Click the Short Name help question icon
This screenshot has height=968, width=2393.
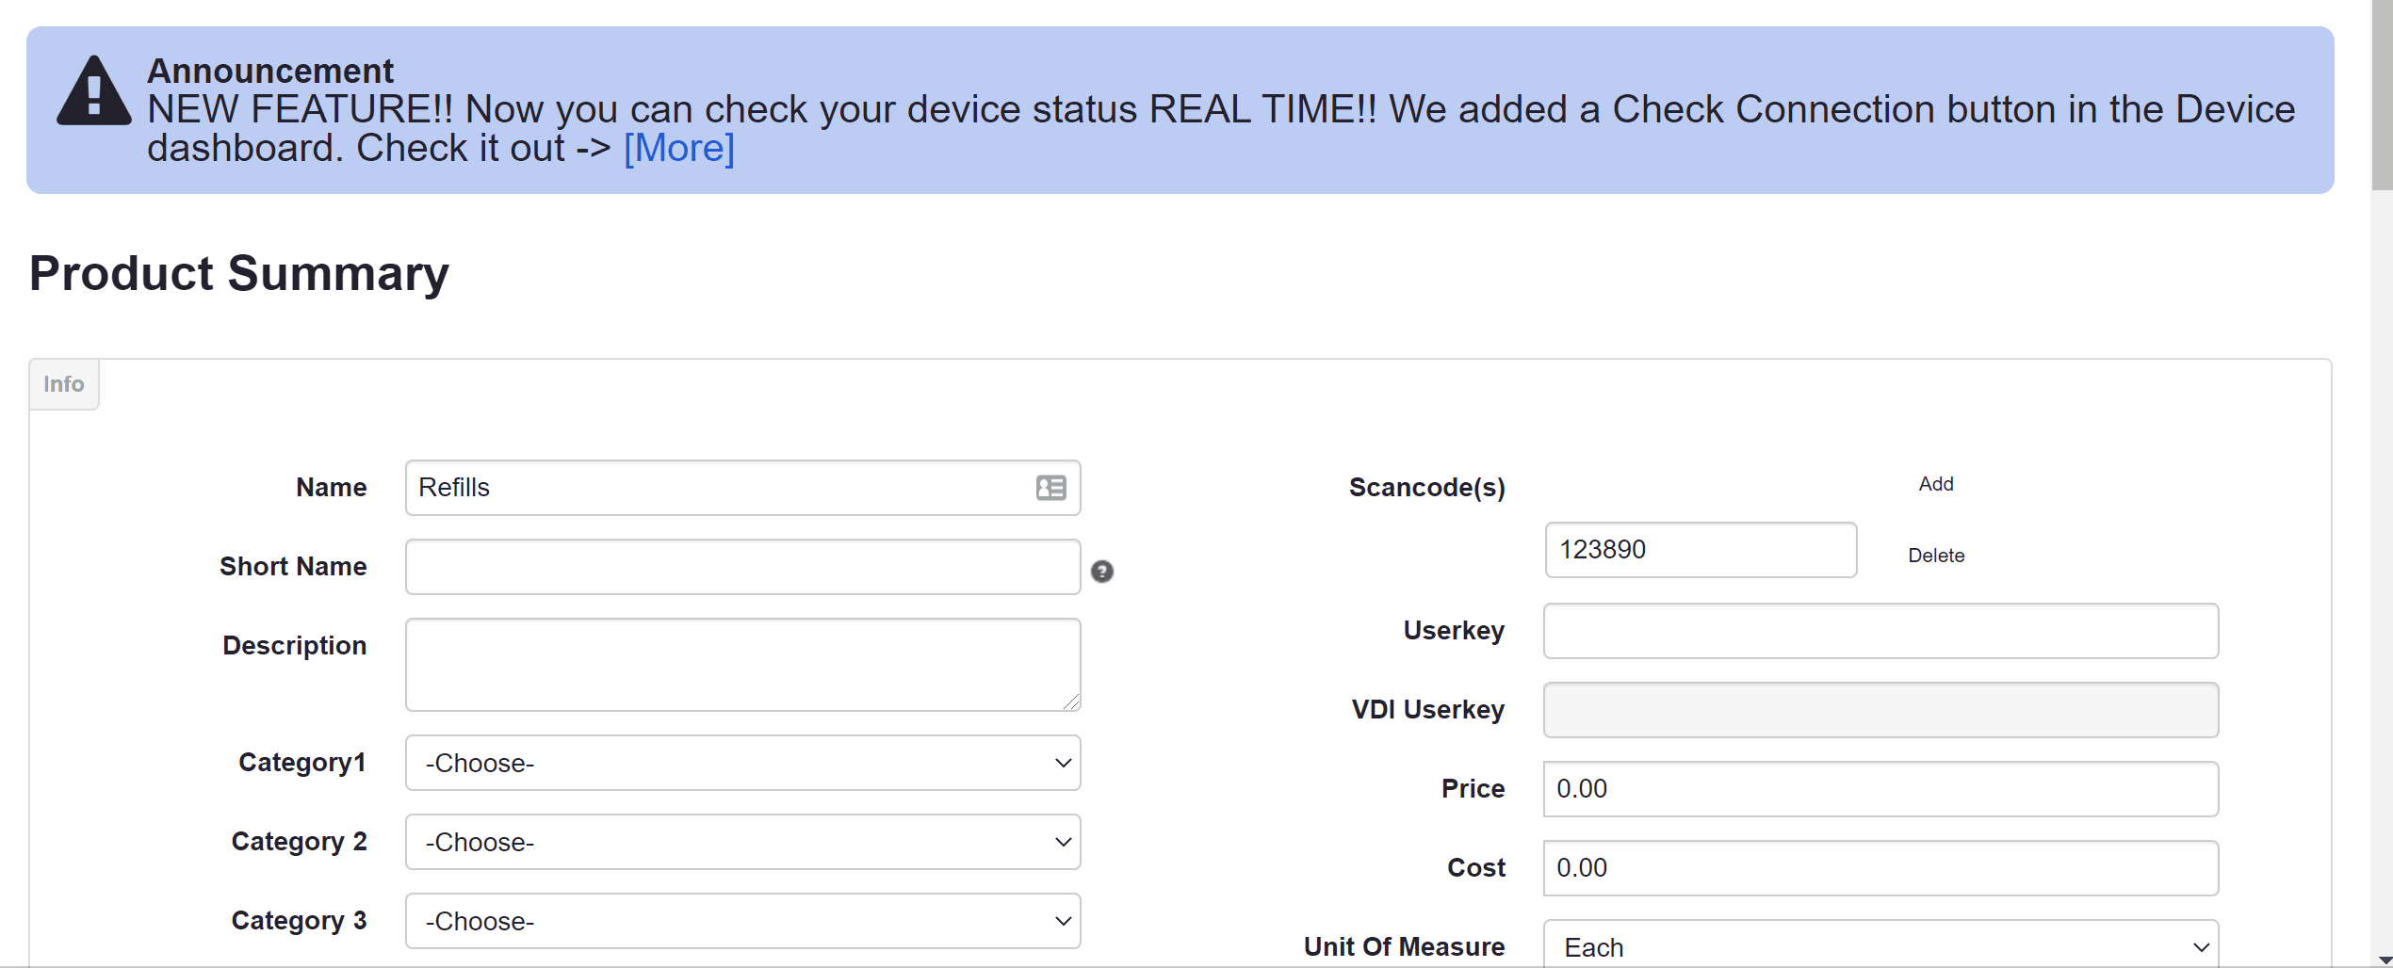pyautogui.click(x=1102, y=572)
